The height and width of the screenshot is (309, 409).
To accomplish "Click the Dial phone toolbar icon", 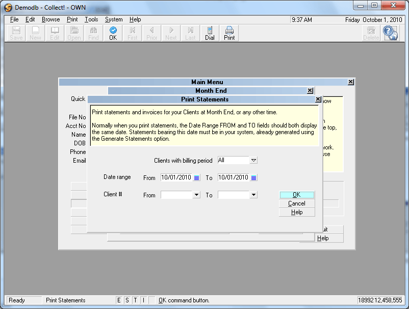I will coord(210,33).
